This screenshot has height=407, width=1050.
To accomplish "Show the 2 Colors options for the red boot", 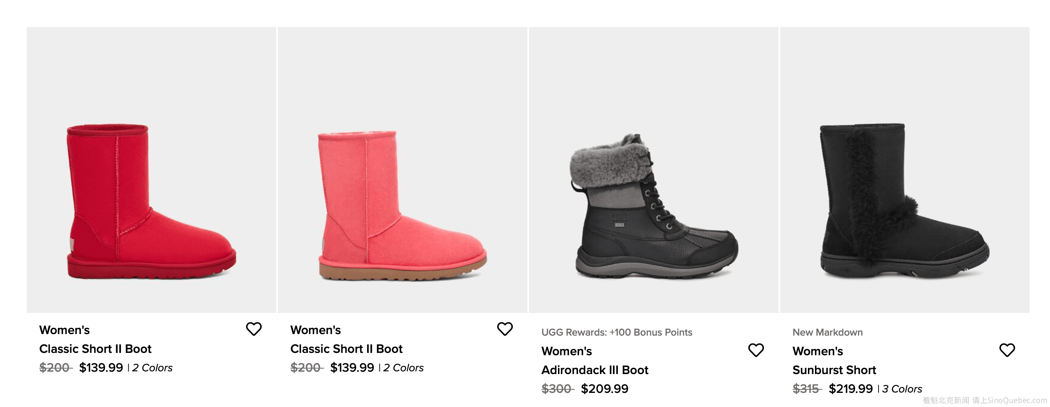I will pyautogui.click(x=153, y=368).
